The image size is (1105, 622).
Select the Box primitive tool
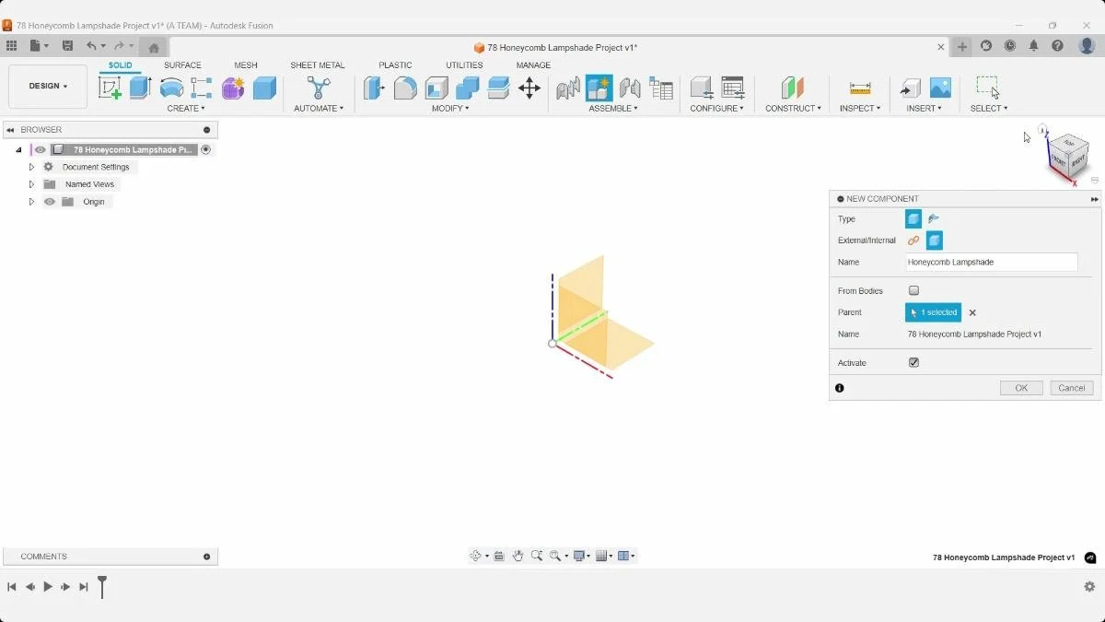tap(264, 88)
